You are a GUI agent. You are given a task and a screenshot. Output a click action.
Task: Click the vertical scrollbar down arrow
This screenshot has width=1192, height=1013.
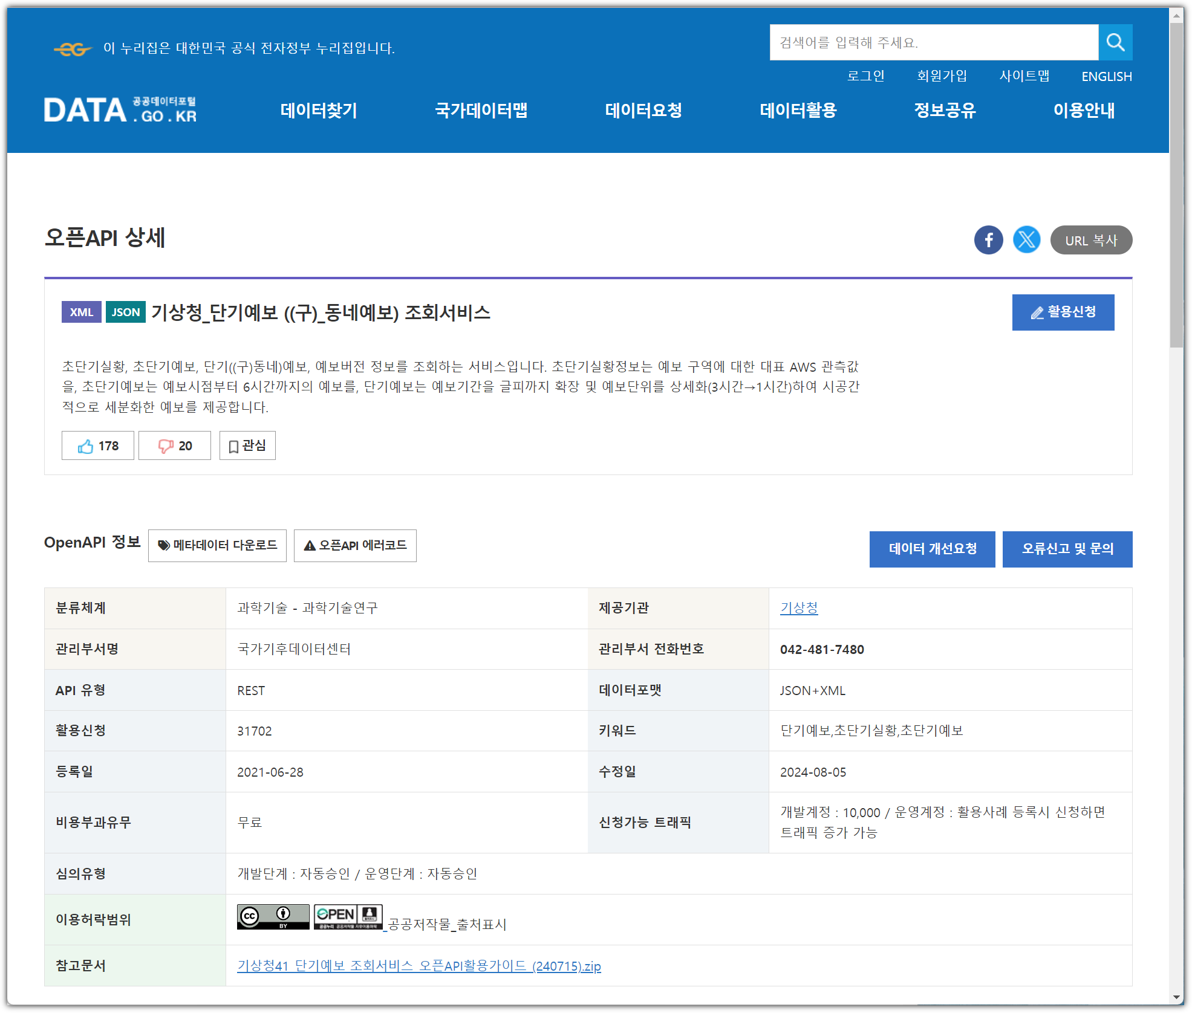pyautogui.click(x=1176, y=997)
